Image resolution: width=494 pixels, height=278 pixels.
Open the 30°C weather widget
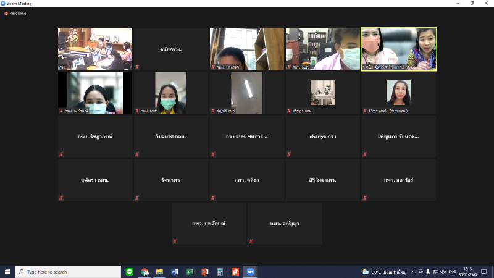point(384,272)
